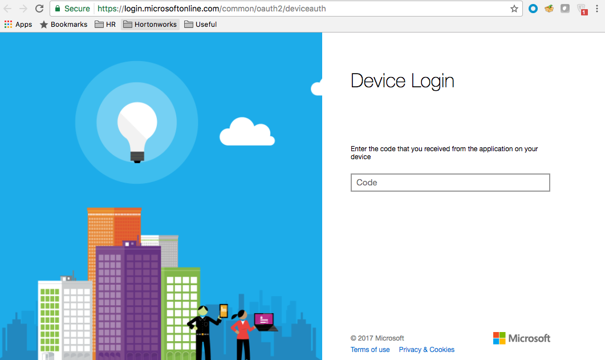Image resolution: width=605 pixels, height=360 pixels.
Task: Open the blue circle extension icon
Action: (x=533, y=9)
